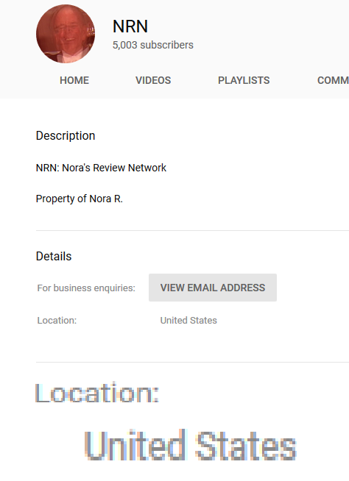Click the divider line below the Details section

(192, 363)
